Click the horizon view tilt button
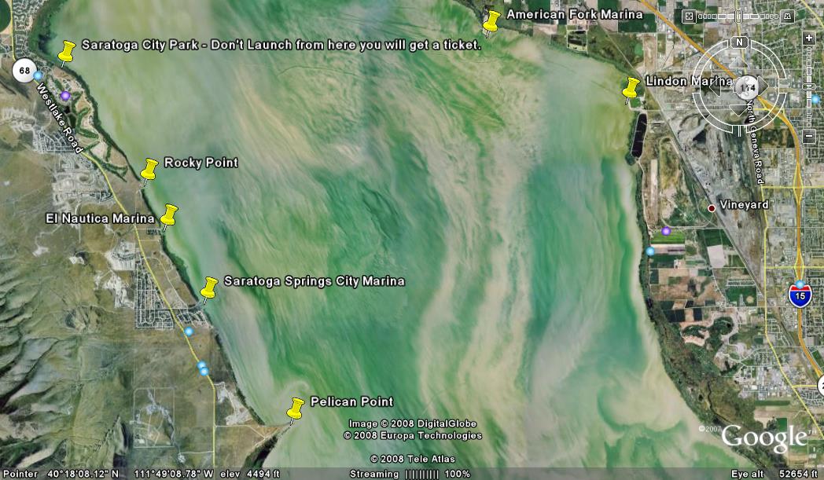 788,16
